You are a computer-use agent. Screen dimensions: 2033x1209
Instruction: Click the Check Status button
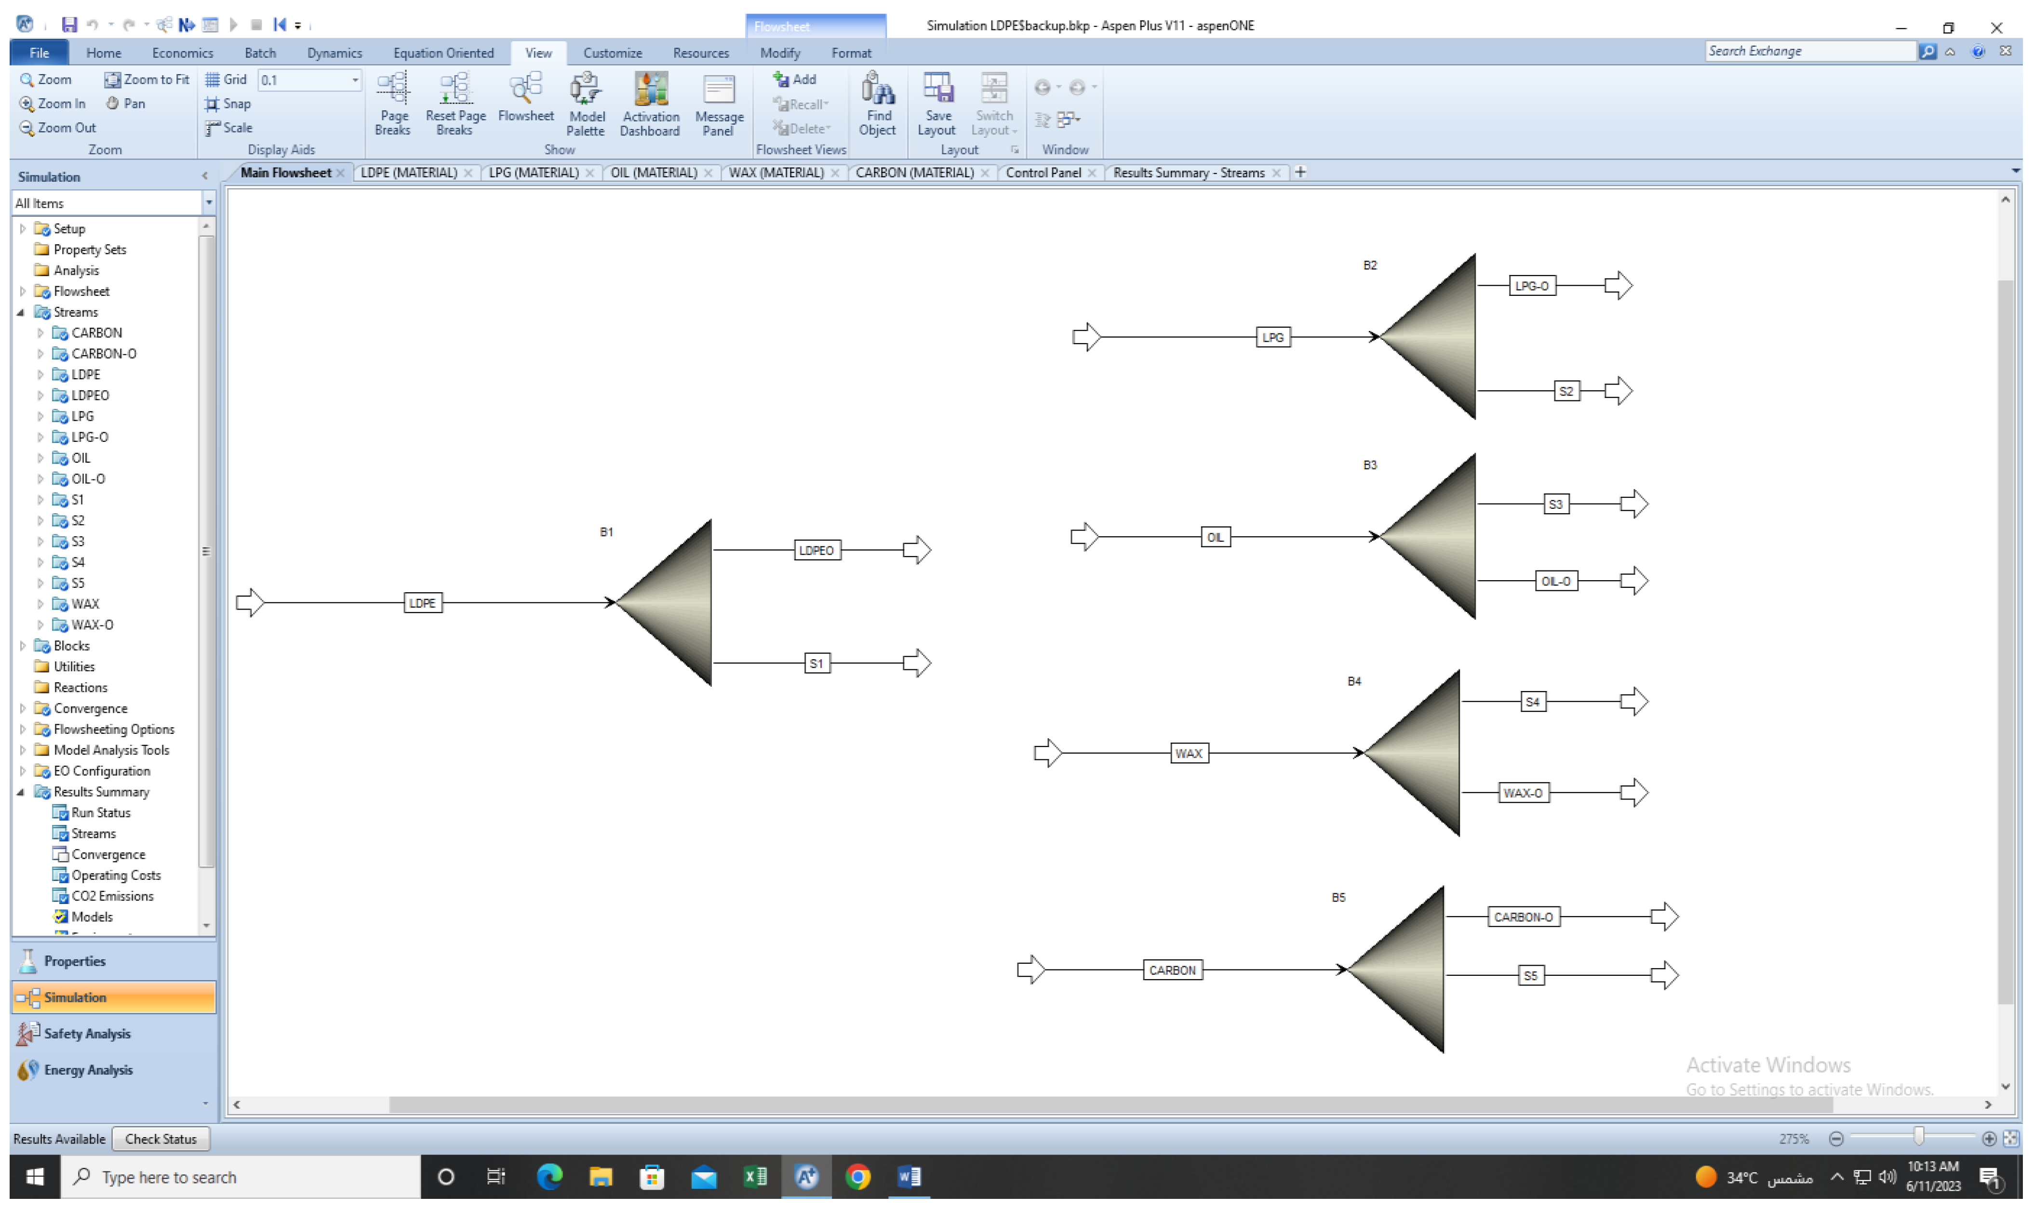[x=160, y=1139]
